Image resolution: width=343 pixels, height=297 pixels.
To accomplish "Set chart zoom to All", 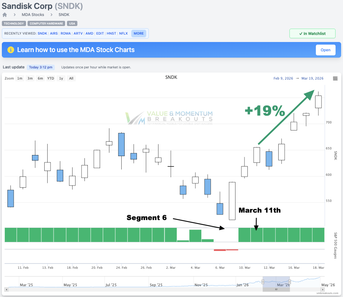I will tap(71, 78).
